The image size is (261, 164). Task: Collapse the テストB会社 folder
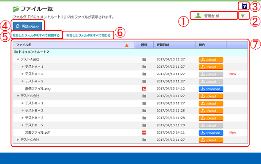[18, 96]
